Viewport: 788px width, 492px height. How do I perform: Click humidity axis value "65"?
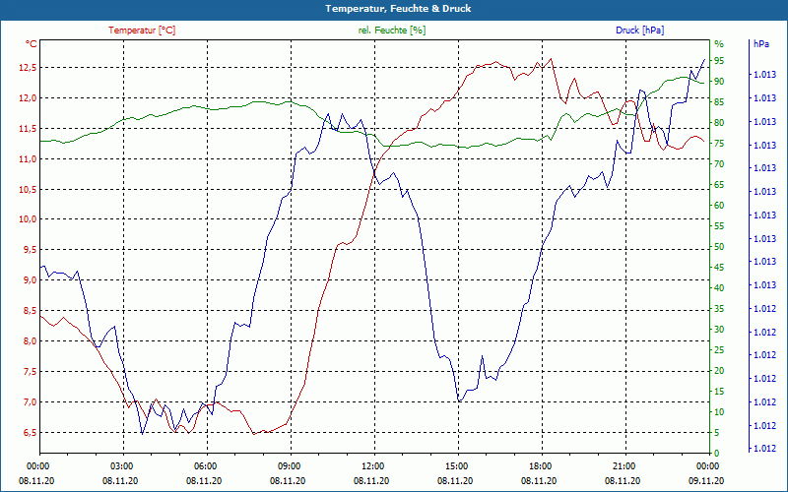click(719, 185)
